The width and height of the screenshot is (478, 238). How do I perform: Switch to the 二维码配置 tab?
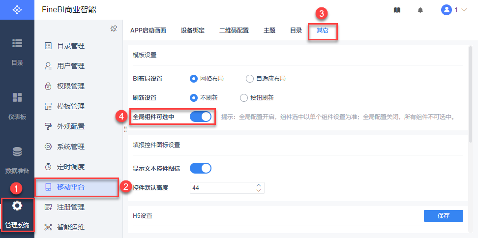234,30
